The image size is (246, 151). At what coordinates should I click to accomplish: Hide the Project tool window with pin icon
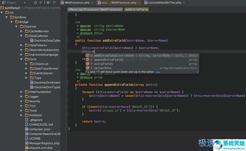(55, 2)
